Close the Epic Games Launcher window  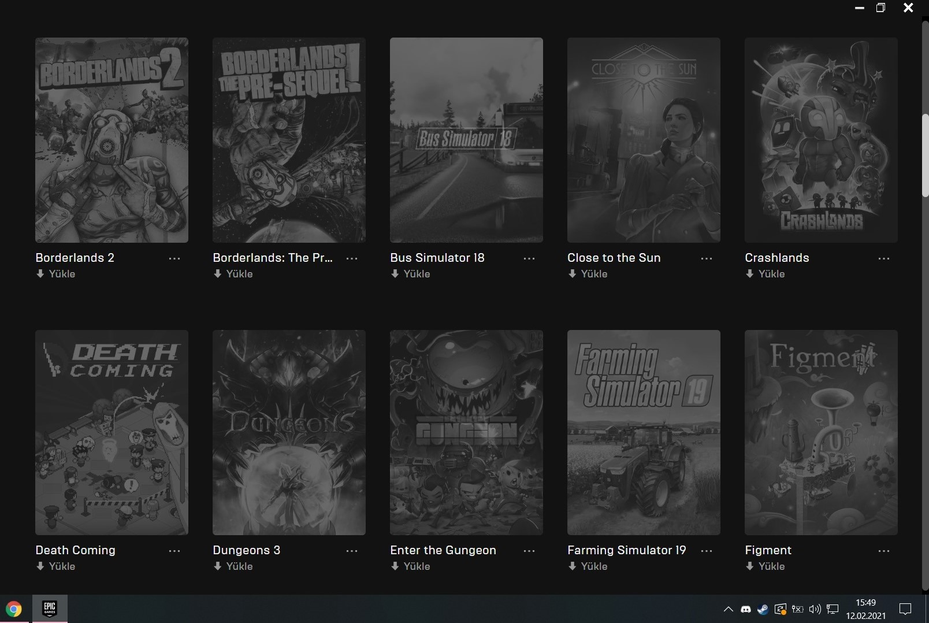pos(908,8)
